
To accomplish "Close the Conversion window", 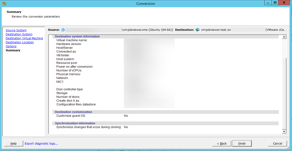I will pos(284,3).
